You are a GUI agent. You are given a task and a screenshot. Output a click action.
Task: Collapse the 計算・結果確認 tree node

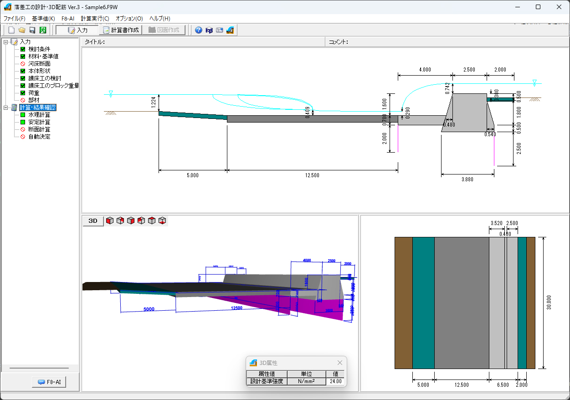tap(5, 108)
